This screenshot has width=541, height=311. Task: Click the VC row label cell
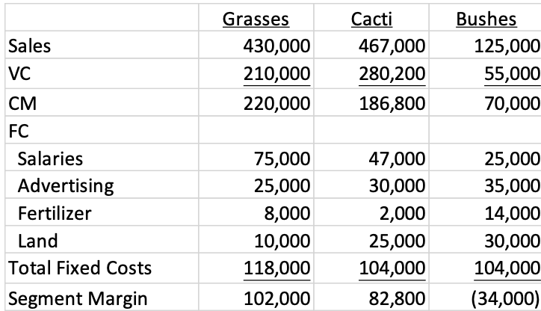(102, 73)
